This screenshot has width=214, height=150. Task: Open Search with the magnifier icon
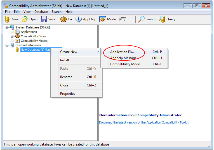click(141, 19)
